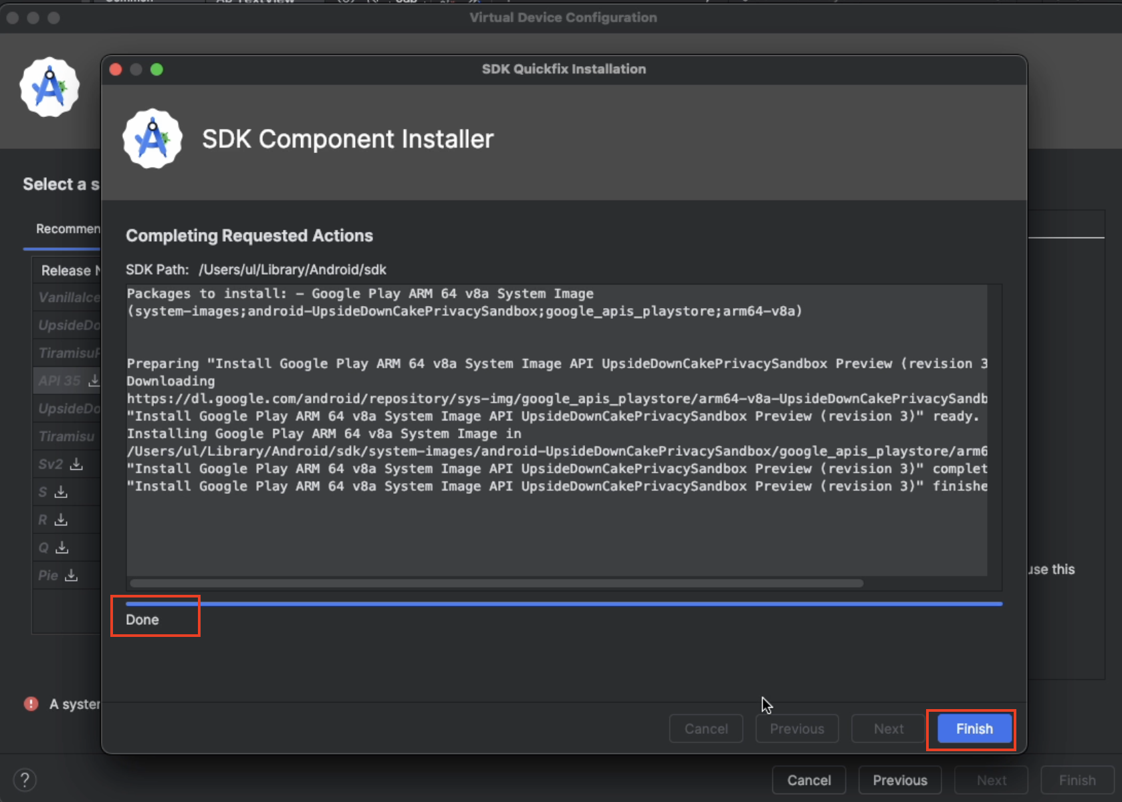This screenshot has width=1122, height=802.
Task: Select the API 35 system image row
Action: 66,380
